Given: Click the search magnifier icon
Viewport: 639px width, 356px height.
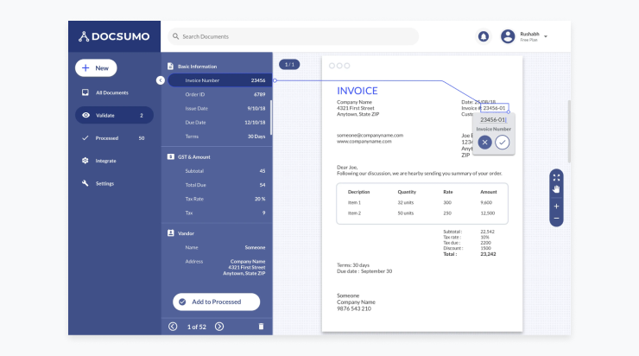Looking at the screenshot, I should [175, 36].
